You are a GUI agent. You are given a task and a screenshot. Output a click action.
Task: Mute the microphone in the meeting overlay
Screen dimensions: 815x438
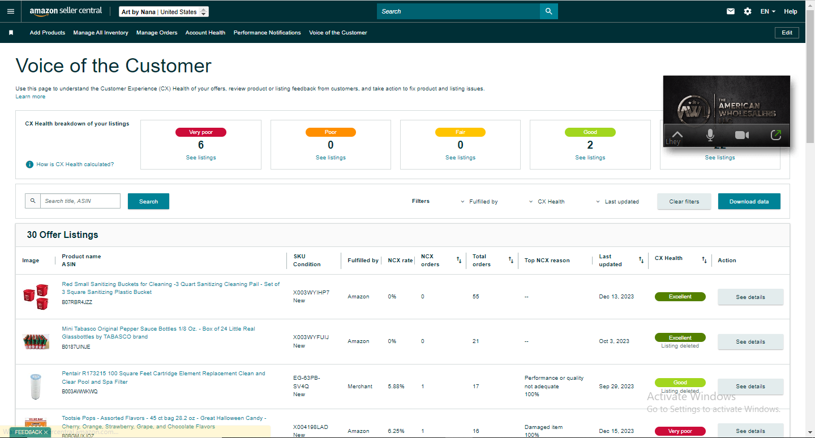pos(710,135)
